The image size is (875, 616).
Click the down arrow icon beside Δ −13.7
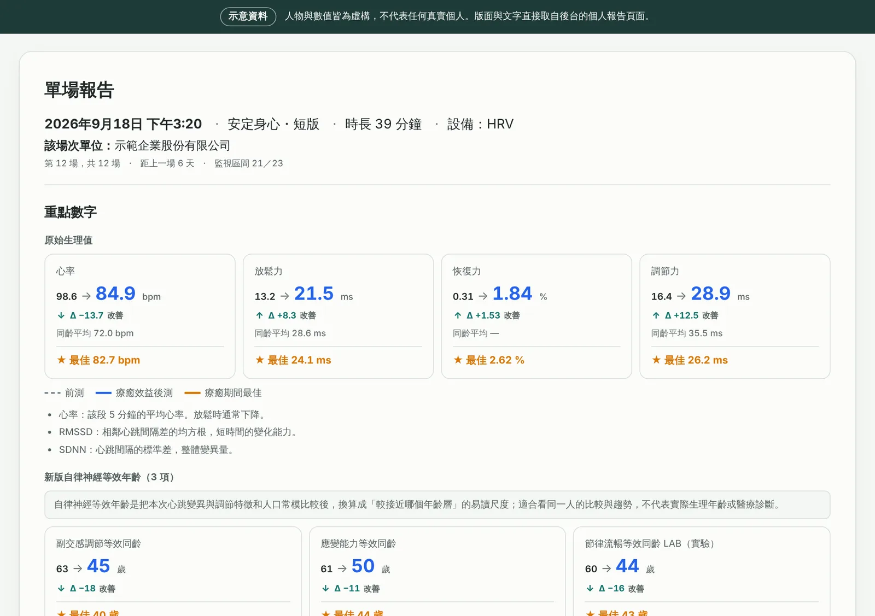click(x=61, y=315)
